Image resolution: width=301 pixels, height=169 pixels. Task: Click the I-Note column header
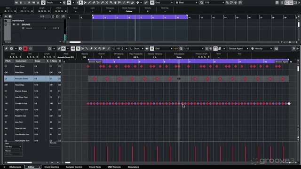pyautogui.click(x=54, y=61)
